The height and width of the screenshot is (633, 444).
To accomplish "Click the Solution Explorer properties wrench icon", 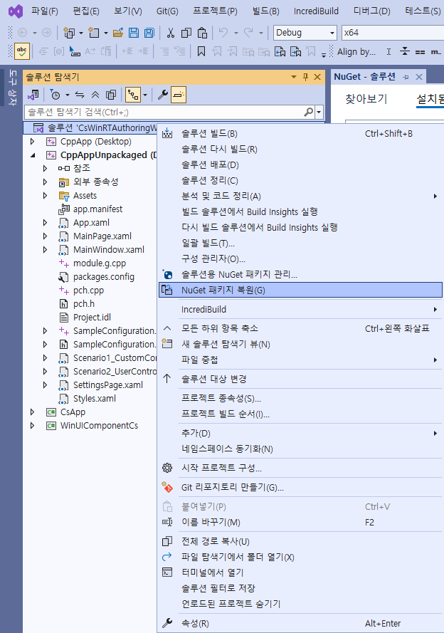I will click(162, 95).
